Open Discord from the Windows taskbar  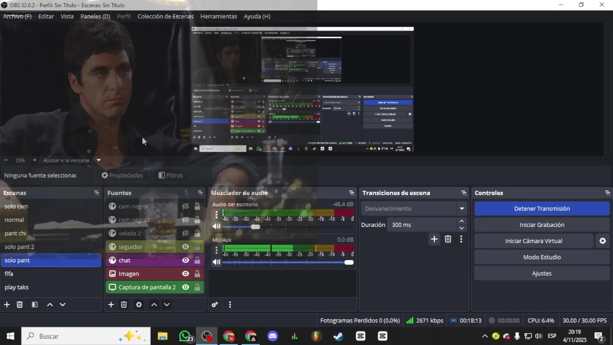tap(273, 336)
